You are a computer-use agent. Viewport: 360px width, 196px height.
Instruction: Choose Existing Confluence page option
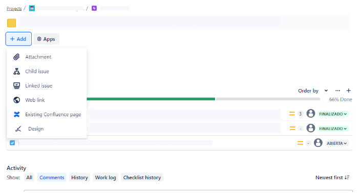click(47, 114)
